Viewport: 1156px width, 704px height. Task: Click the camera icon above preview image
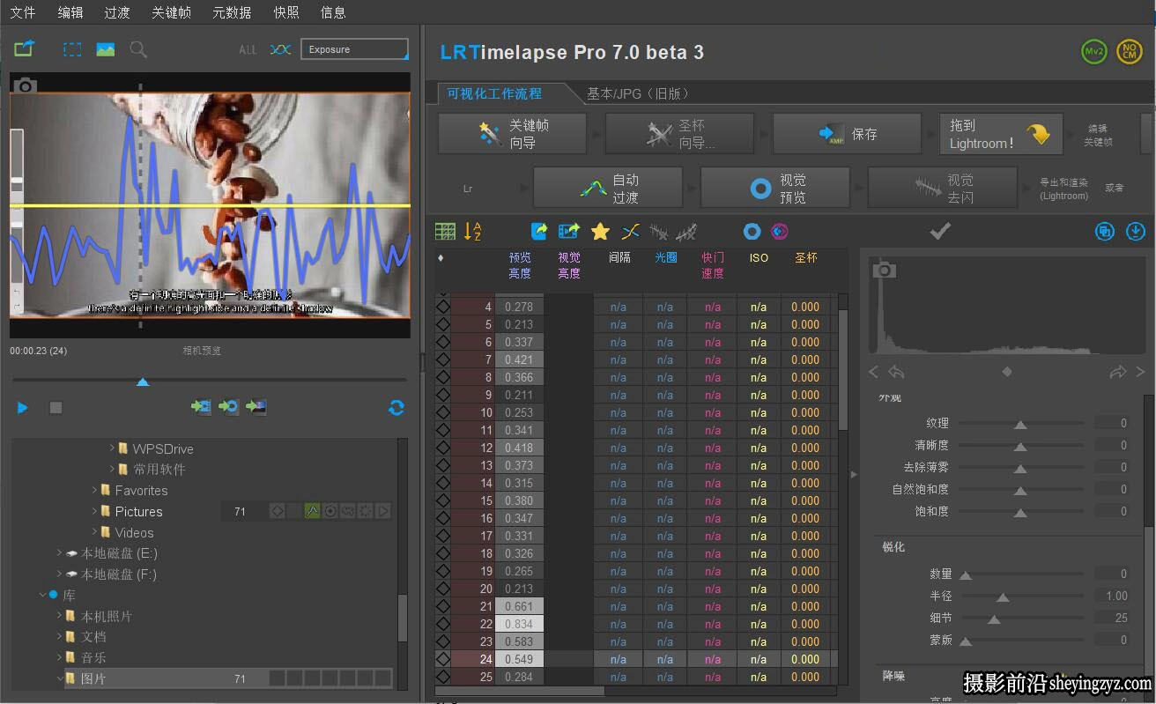point(26,85)
